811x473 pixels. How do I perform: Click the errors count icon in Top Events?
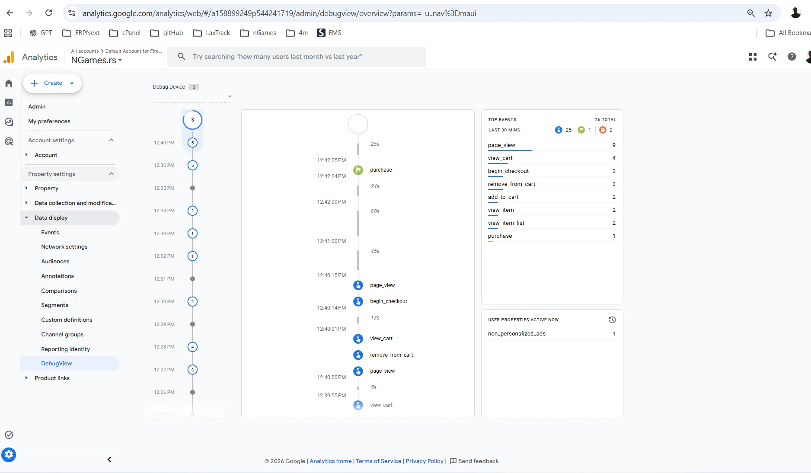click(x=603, y=130)
